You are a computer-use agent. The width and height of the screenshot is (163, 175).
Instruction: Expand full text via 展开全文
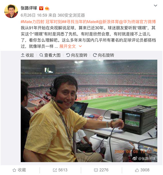[67, 46]
